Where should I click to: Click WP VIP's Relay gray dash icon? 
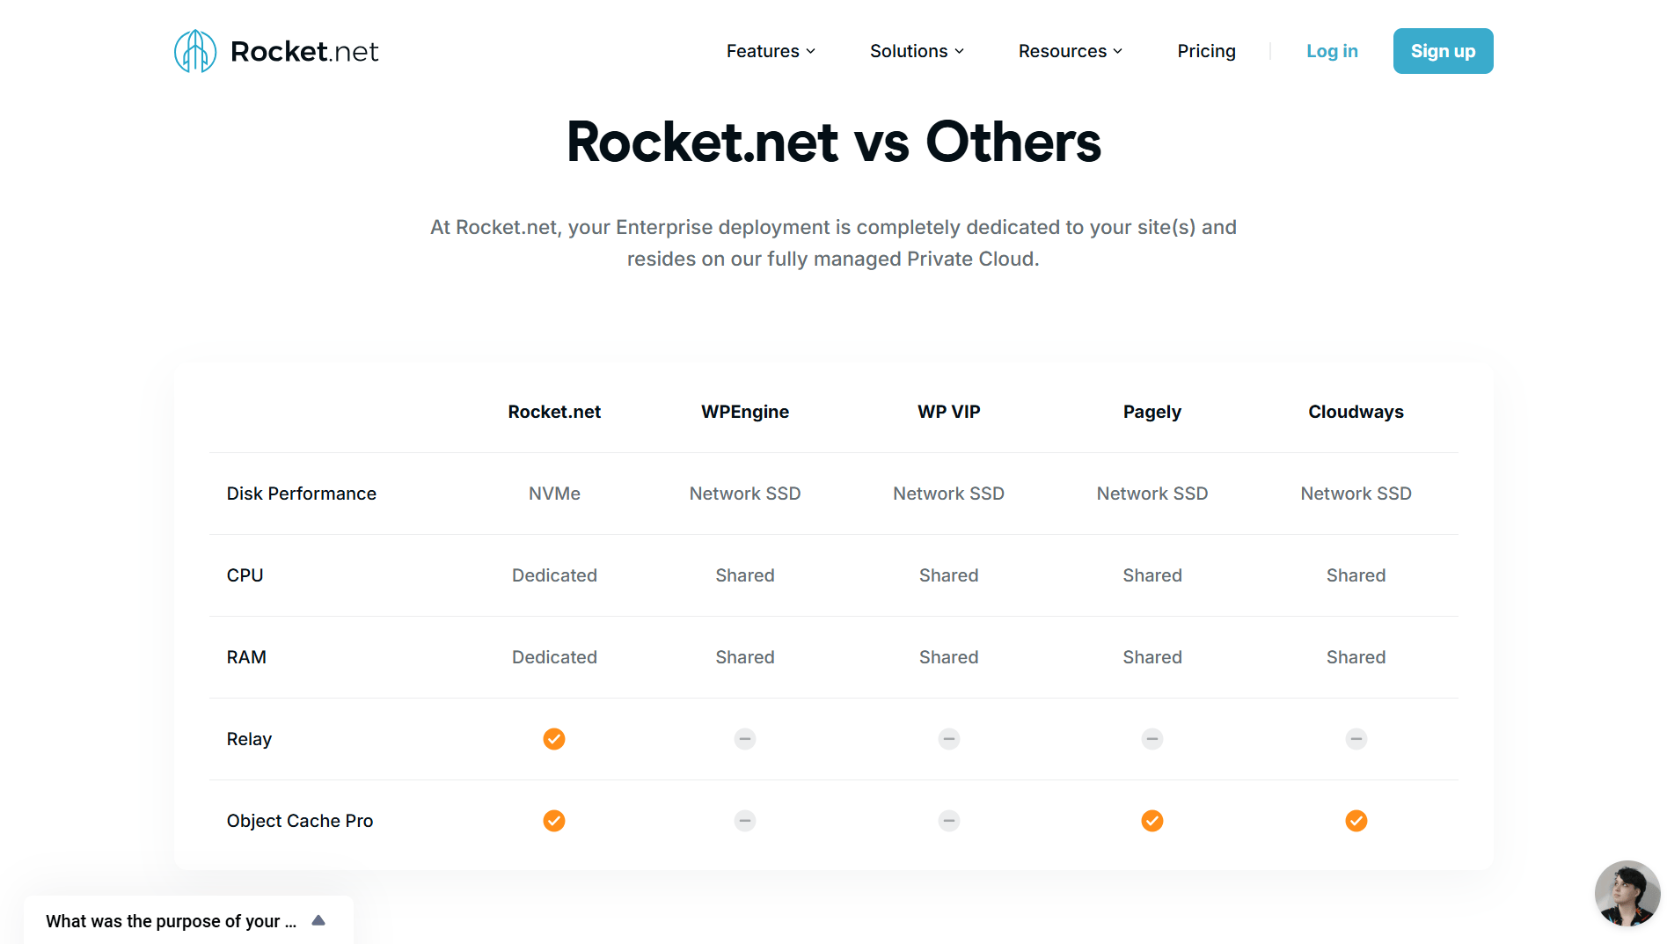(x=949, y=739)
